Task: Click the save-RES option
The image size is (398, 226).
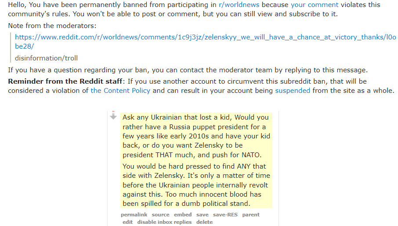Action: pyautogui.click(x=225, y=215)
